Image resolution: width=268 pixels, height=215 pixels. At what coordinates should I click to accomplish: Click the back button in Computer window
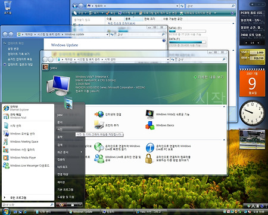(75, 6)
